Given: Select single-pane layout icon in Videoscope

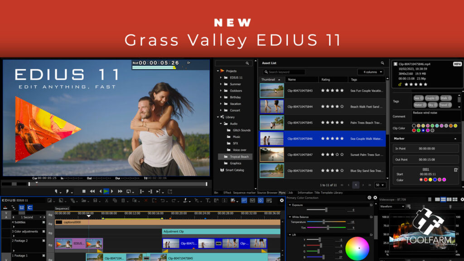Looking at the screenshot, I should 437,199.
